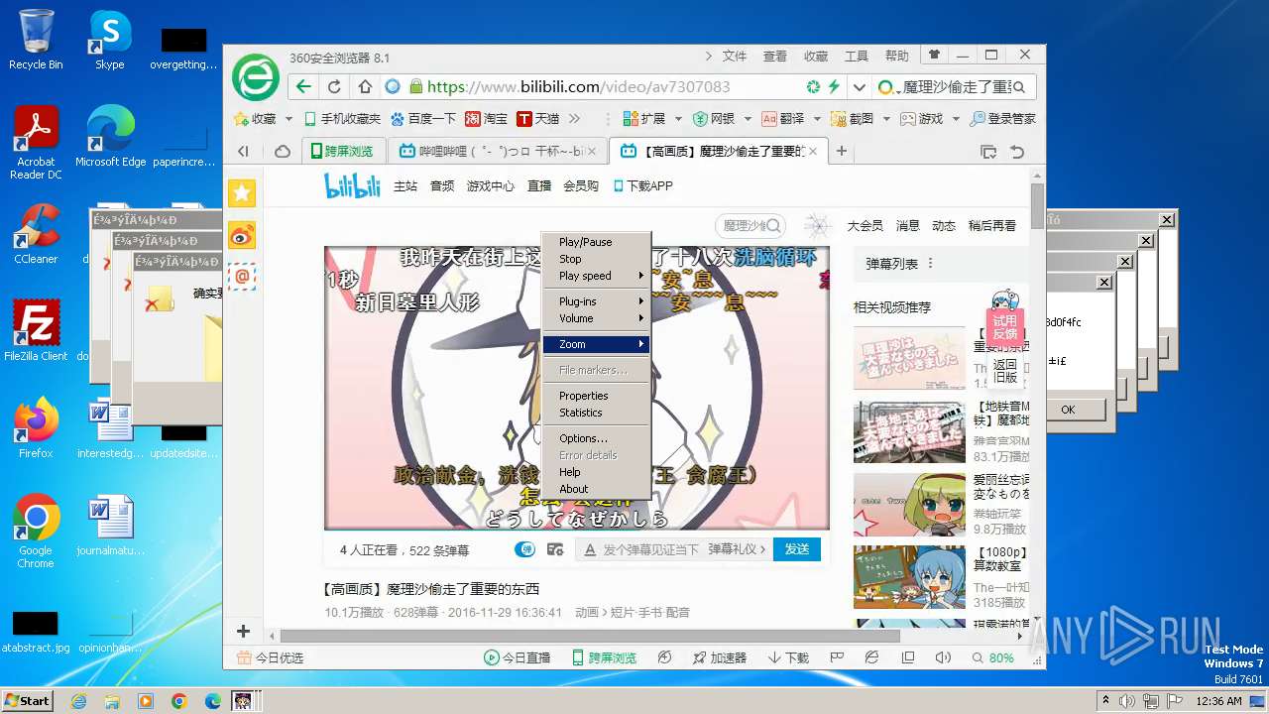
Task: Open 今日直播 in status bar
Action: point(517,657)
